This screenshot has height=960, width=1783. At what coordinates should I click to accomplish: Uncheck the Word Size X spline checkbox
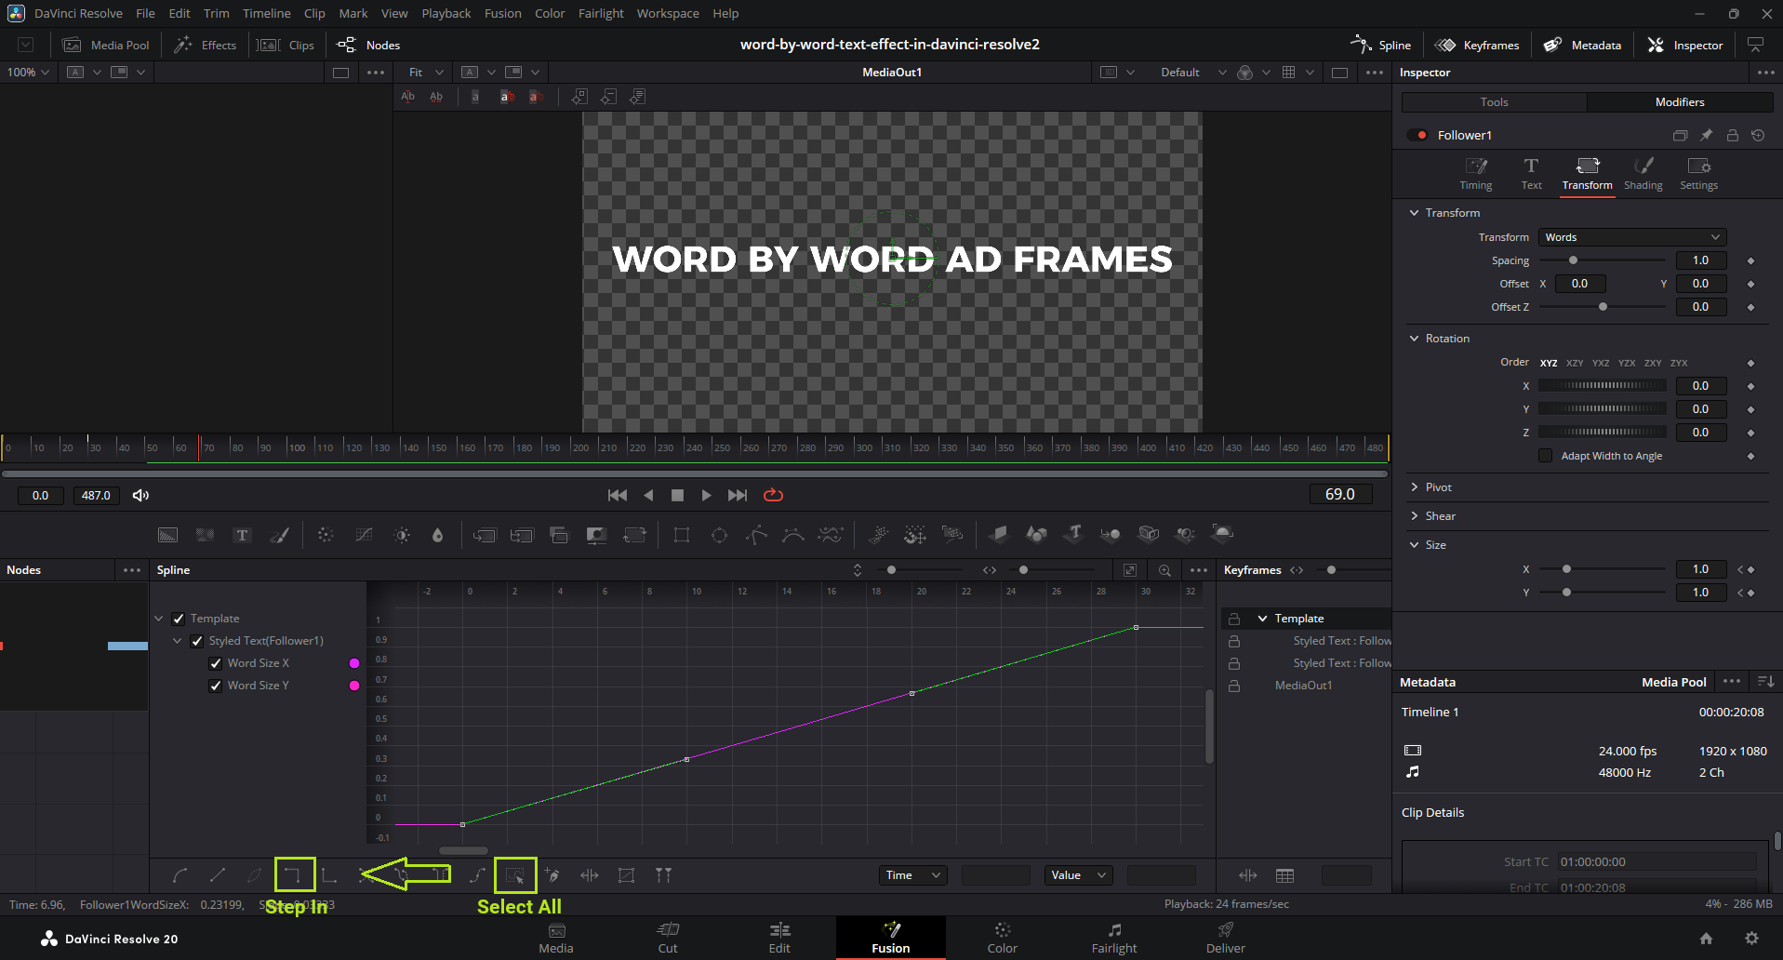[216, 663]
